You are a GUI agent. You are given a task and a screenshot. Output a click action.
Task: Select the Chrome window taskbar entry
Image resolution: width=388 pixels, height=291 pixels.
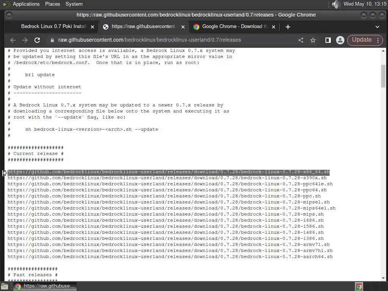point(45,286)
